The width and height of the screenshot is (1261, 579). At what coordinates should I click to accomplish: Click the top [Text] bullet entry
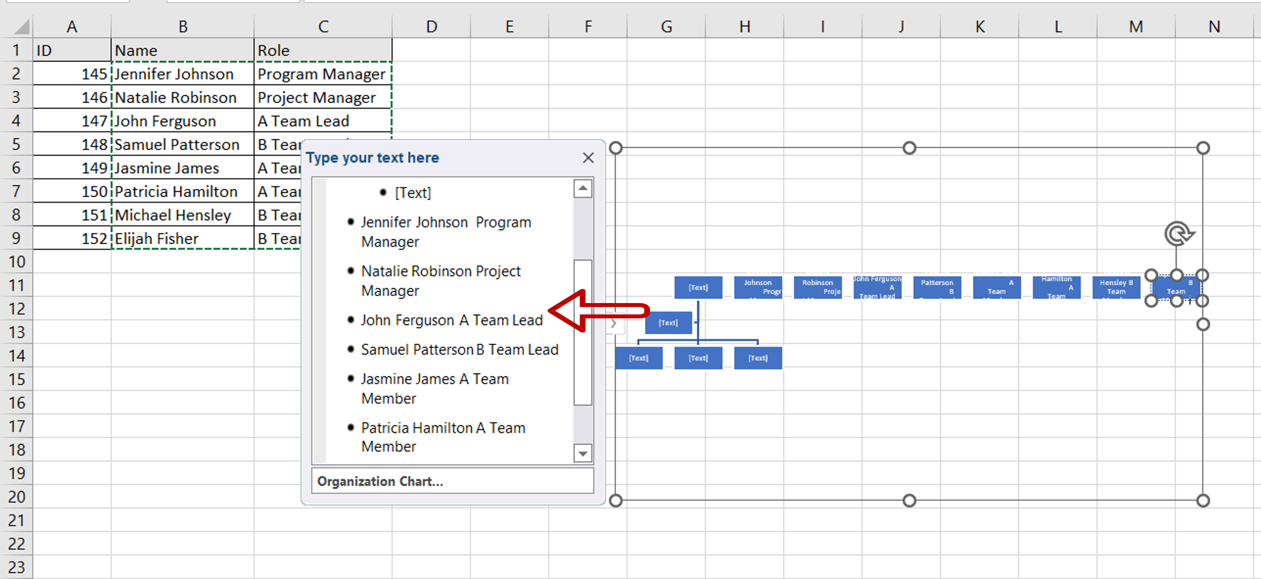(x=413, y=193)
